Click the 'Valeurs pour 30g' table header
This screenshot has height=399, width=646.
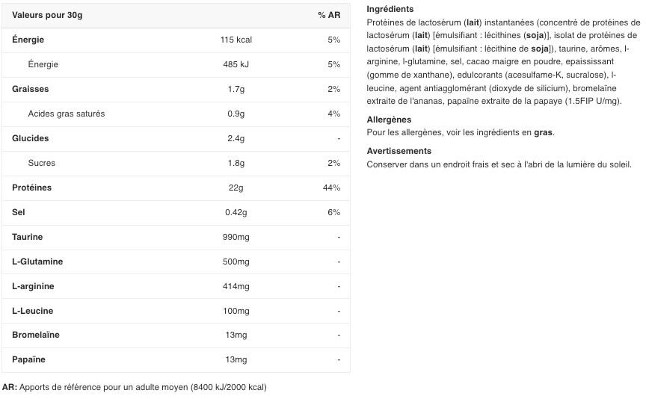[47, 15]
